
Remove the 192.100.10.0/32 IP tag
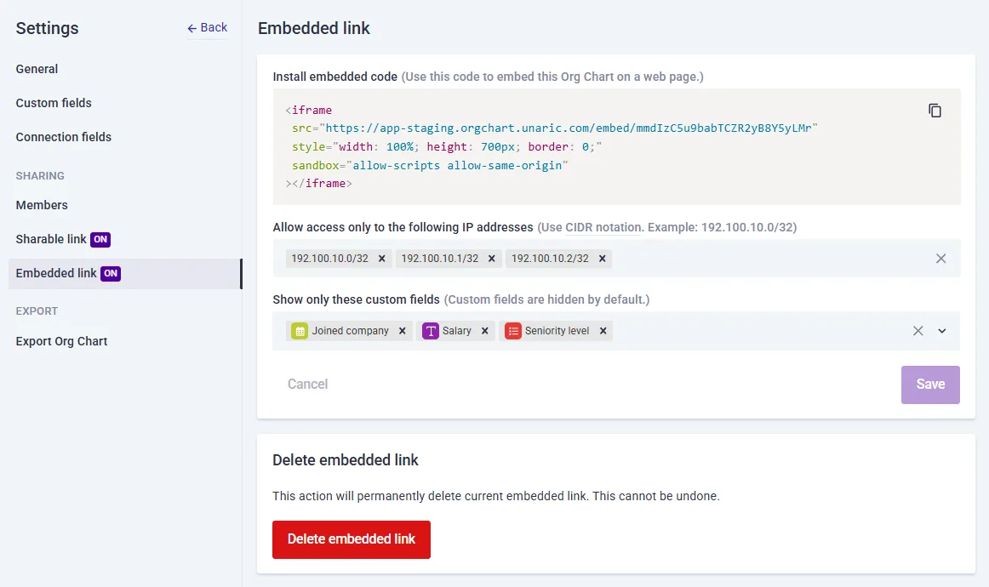pos(381,259)
